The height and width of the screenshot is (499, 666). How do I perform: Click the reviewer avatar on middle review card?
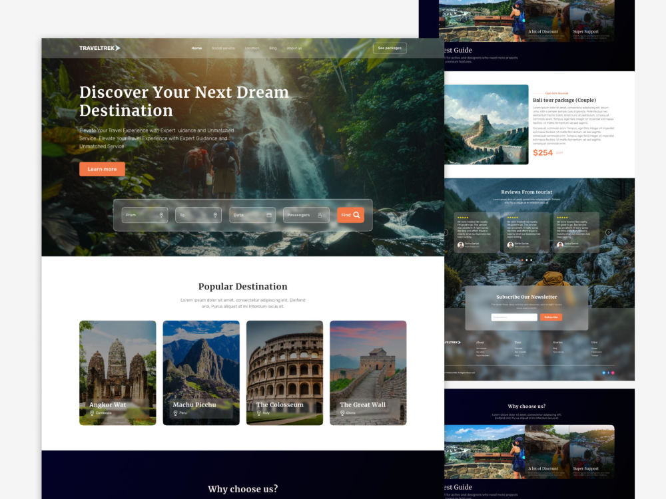pyautogui.click(x=510, y=245)
